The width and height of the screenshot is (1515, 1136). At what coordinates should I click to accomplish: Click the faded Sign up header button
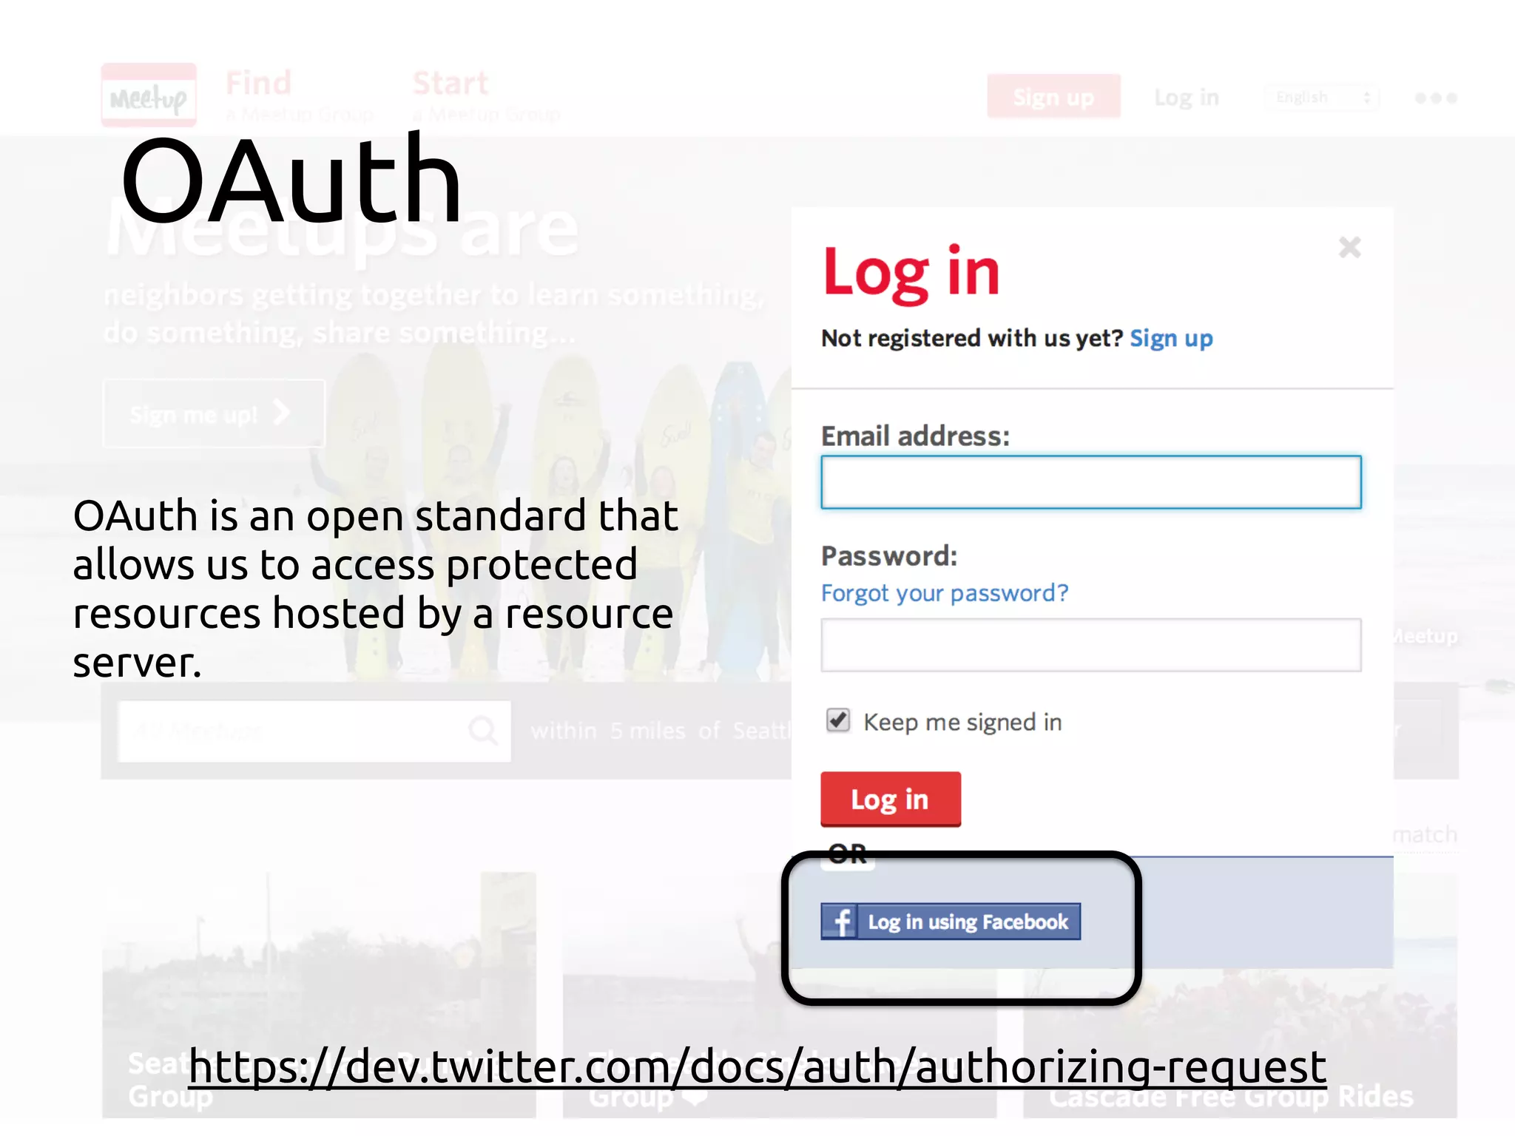[1053, 96]
